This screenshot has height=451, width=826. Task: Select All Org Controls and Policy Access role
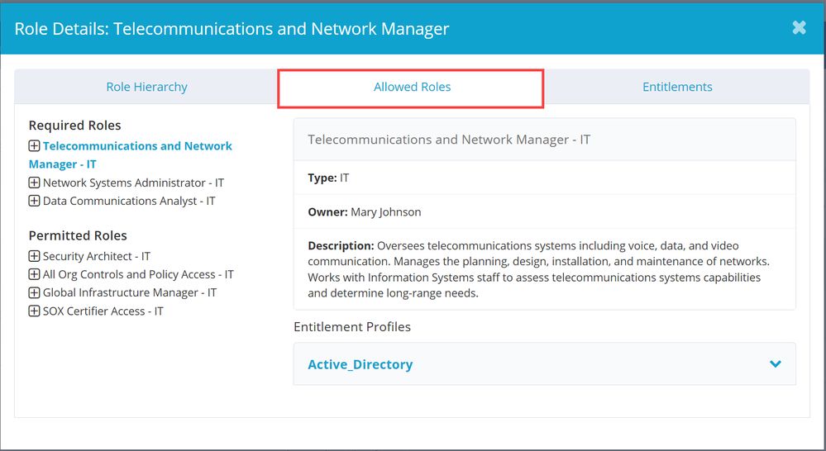[138, 274]
